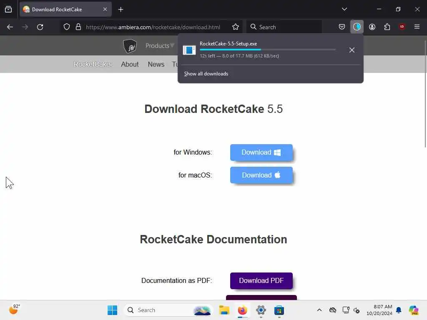Click the Firefox taskbar icon
Viewport: 427px width, 320px height.
click(242, 310)
